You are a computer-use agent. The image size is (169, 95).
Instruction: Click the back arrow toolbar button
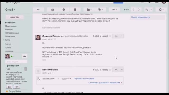(x=38, y=9)
